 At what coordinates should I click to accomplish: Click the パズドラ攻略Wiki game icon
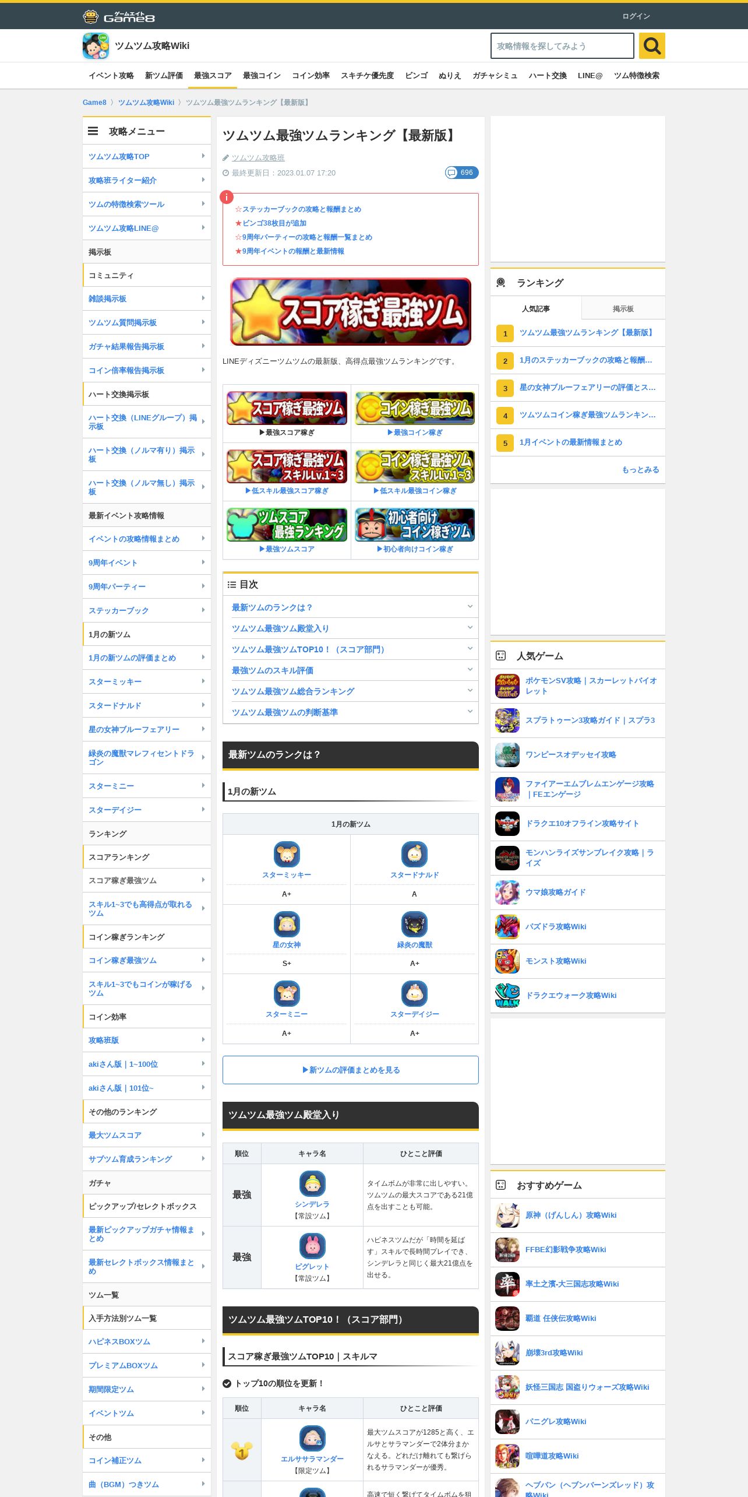tap(507, 926)
